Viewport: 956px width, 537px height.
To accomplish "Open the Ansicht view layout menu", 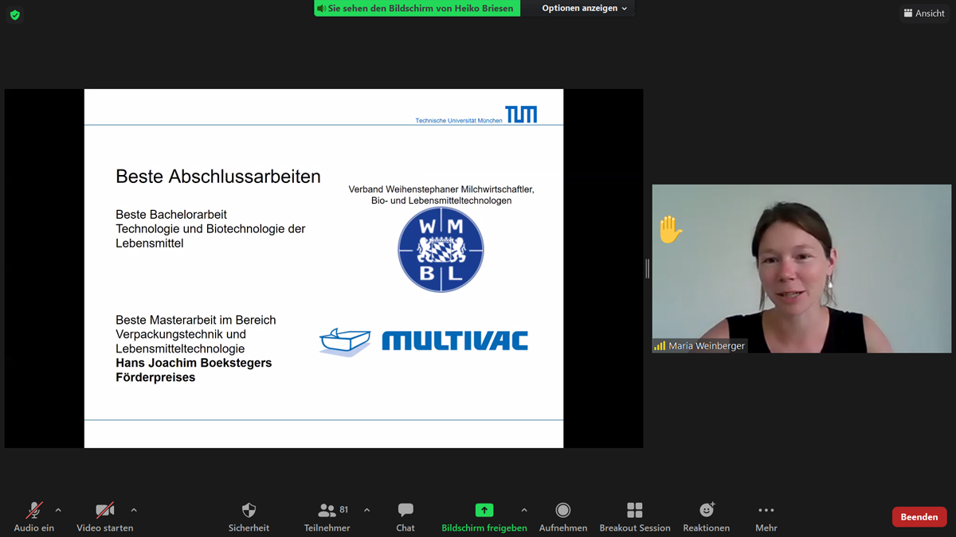I will point(924,13).
